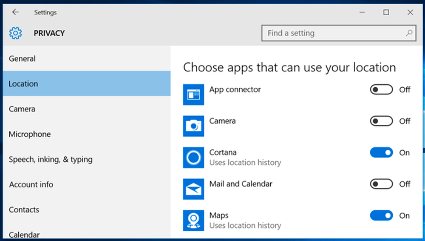This screenshot has height=241, width=425.
Task: Click the PRIVACY page title
Action: (x=49, y=33)
